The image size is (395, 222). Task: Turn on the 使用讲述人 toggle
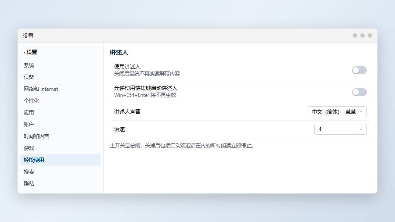pyautogui.click(x=359, y=70)
